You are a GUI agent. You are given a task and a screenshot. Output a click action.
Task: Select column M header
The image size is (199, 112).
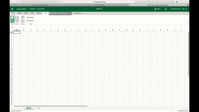99,30
